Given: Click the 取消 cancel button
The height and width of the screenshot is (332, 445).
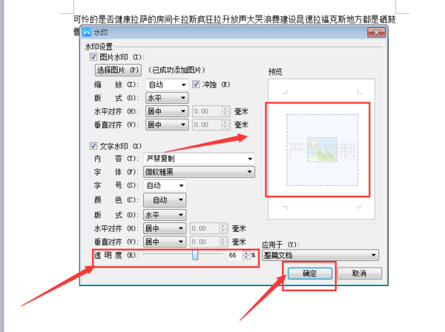Looking at the screenshot, I should click(359, 273).
